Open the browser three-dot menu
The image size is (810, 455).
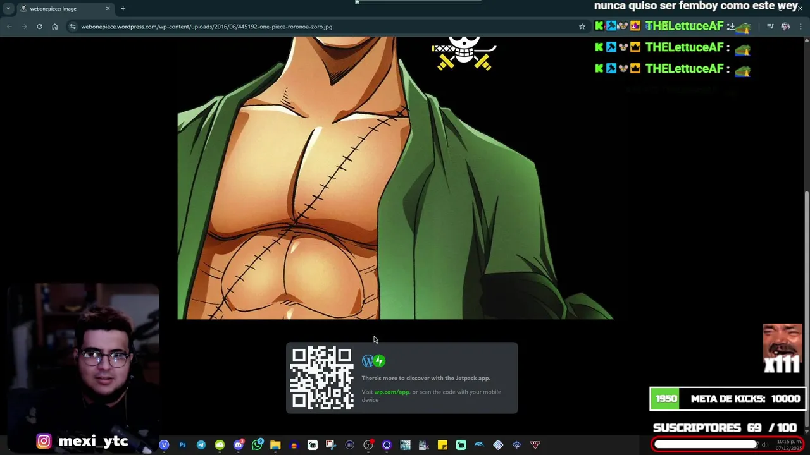[x=800, y=27]
